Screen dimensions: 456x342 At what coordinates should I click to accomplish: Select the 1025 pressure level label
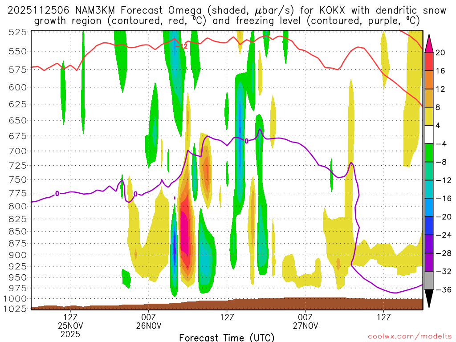15,309
